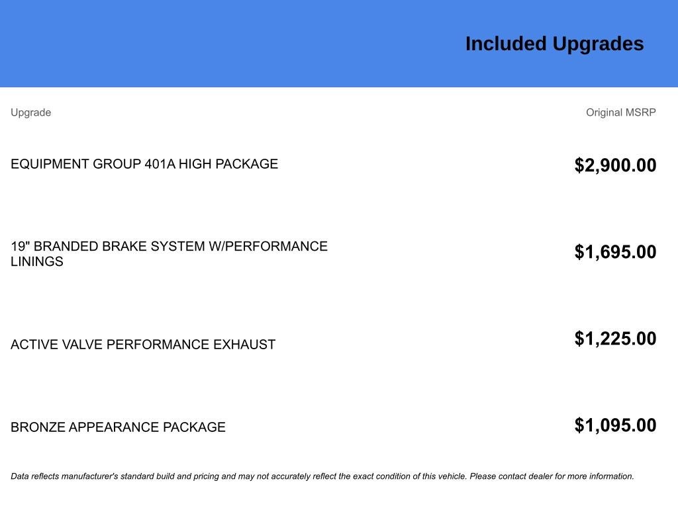Click the word "Upgrades" in the title

(598, 44)
